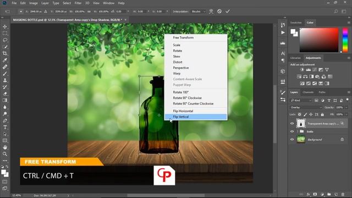Open the Search icon in options bar

(x=336, y=11)
